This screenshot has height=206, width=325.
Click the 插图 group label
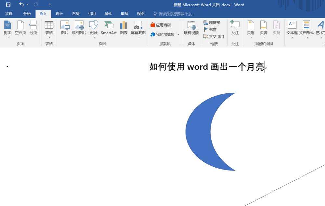[102, 44]
